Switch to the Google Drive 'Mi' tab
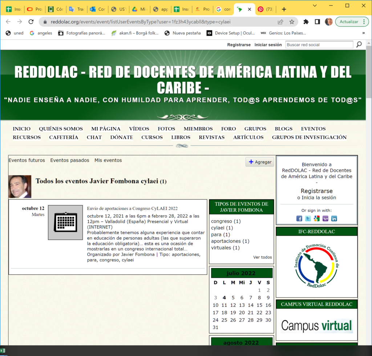The width and height of the screenshot is (372, 356). click(x=140, y=9)
